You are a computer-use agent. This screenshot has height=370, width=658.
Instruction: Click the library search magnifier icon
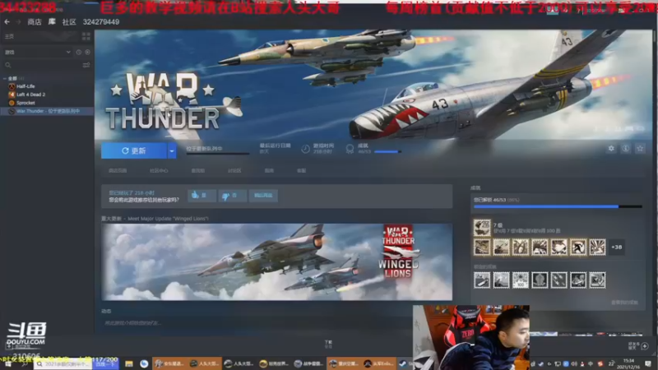click(x=8, y=65)
